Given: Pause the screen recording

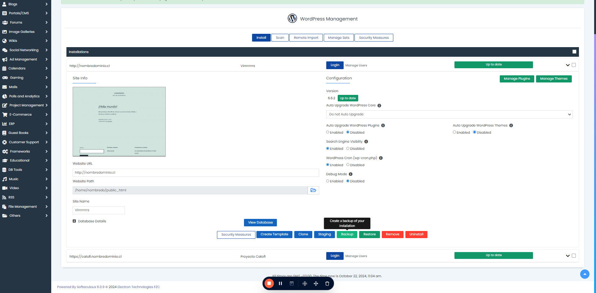Looking at the screenshot, I should click(x=280, y=283).
